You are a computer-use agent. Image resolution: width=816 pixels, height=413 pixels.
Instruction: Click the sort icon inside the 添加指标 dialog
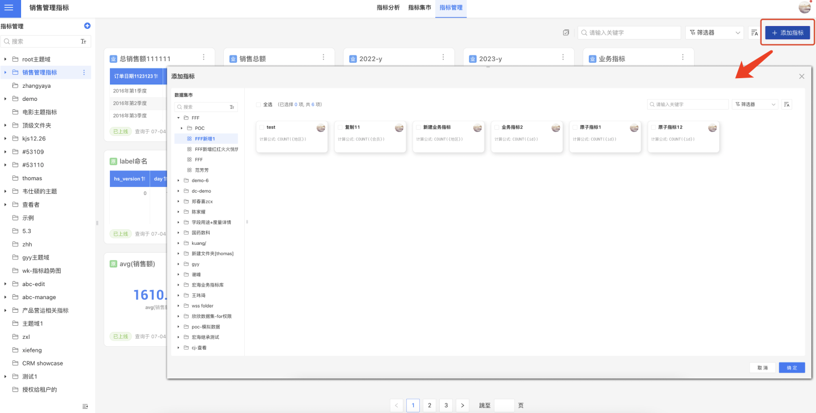tap(787, 104)
